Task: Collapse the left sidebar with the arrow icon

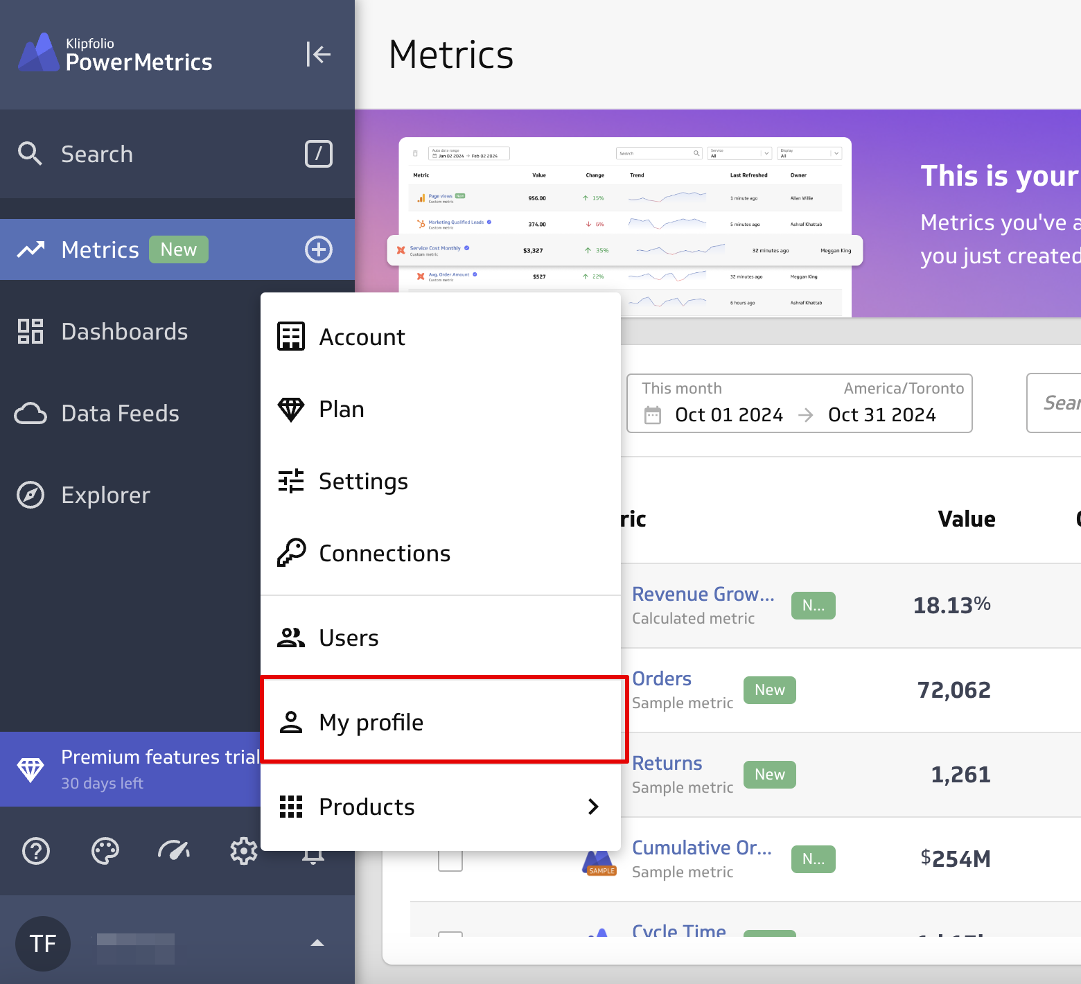Action: [318, 54]
